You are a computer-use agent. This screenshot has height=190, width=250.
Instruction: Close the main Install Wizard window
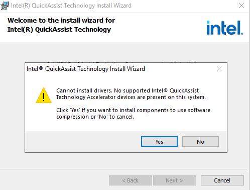click(241, 6)
